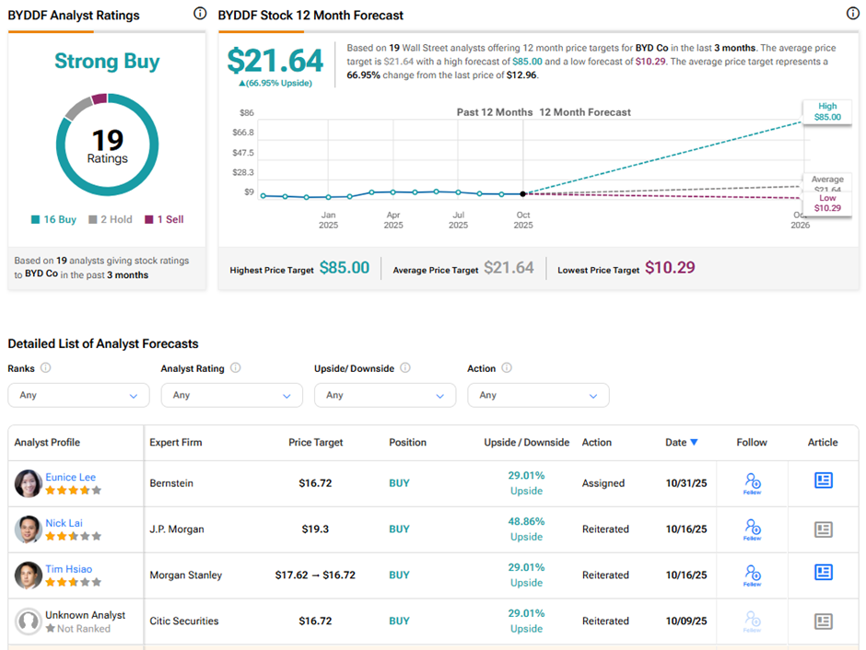Open Nick Lai analyst profile link
Viewport: 866px width, 650px height.
click(63, 523)
